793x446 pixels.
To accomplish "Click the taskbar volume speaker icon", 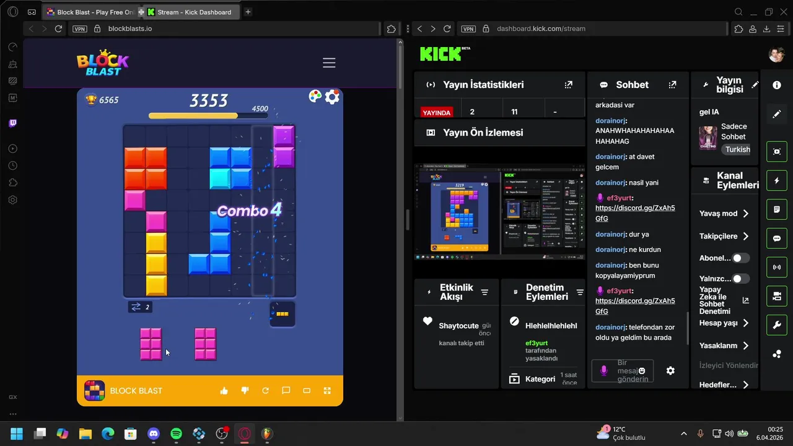I will (729, 434).
